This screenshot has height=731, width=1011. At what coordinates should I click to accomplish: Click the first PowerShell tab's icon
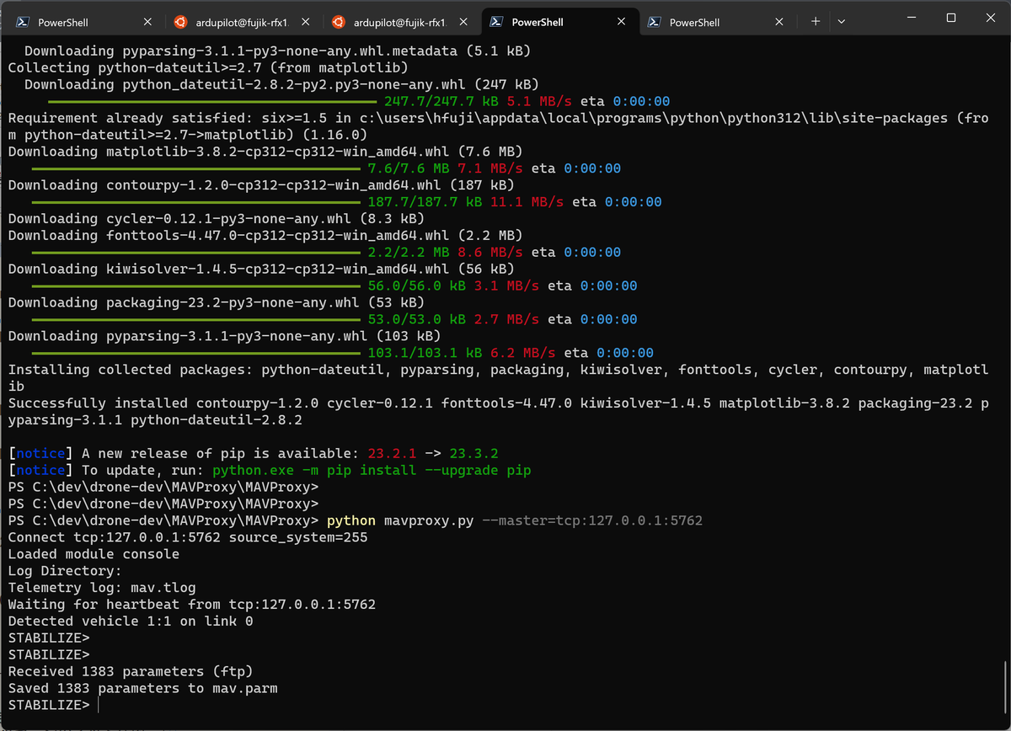[x=24, y=23]
